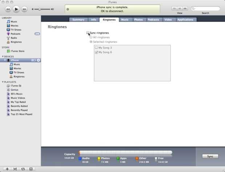This screenshot has height=172, width=225.
Task: Uncheck the My Song 6 checkbox
Action: (x=97, y=52)
